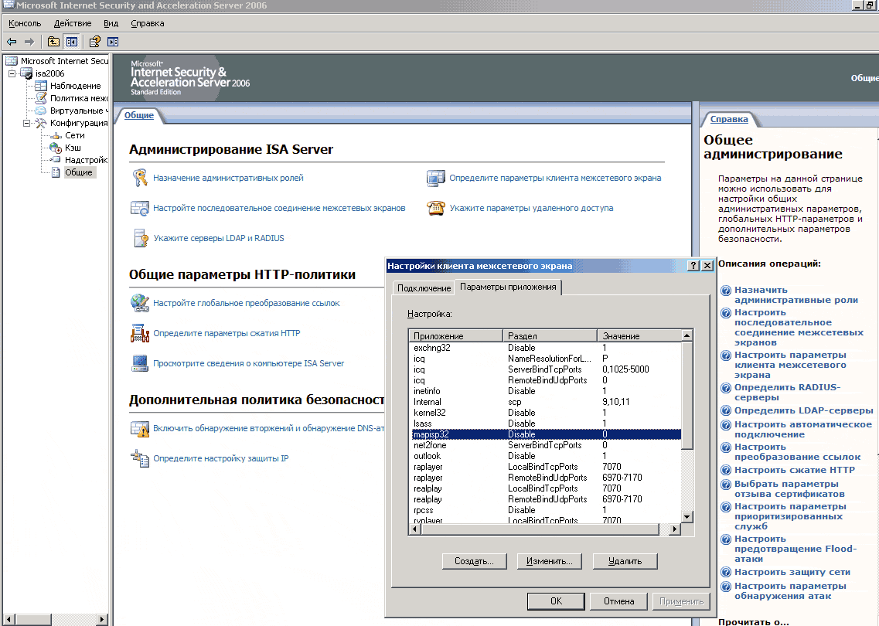Collapse the isa2006 tree node
The image size is (879, 626).
(x=12, y=73)
